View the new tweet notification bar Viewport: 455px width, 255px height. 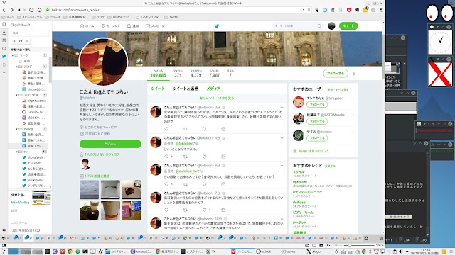pyautogui.click(x=217, y=98)
